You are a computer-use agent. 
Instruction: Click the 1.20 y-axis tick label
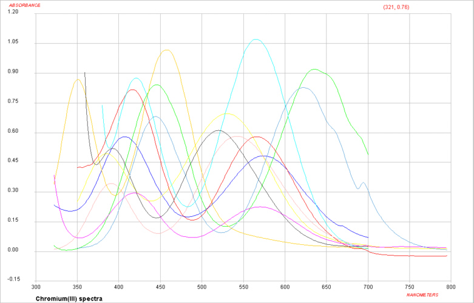[x=12, y=13]
